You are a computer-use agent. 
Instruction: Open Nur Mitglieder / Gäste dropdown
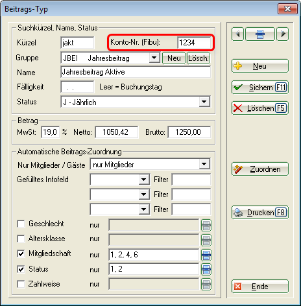[204, 164]
